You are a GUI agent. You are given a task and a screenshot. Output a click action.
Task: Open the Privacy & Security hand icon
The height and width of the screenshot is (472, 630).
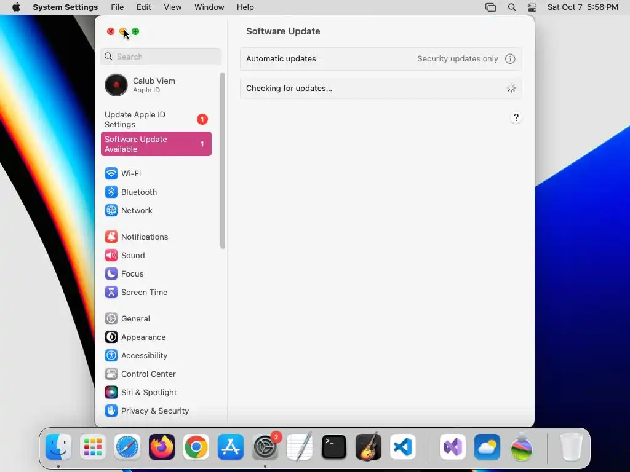point(111,411)
